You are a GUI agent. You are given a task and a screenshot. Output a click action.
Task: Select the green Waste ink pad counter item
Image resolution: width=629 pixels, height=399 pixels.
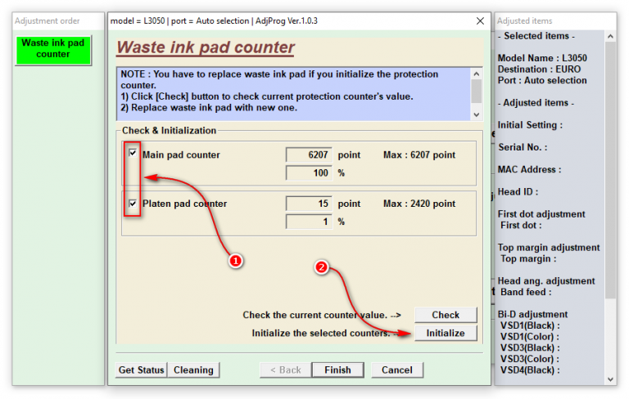tap(52, 49)
